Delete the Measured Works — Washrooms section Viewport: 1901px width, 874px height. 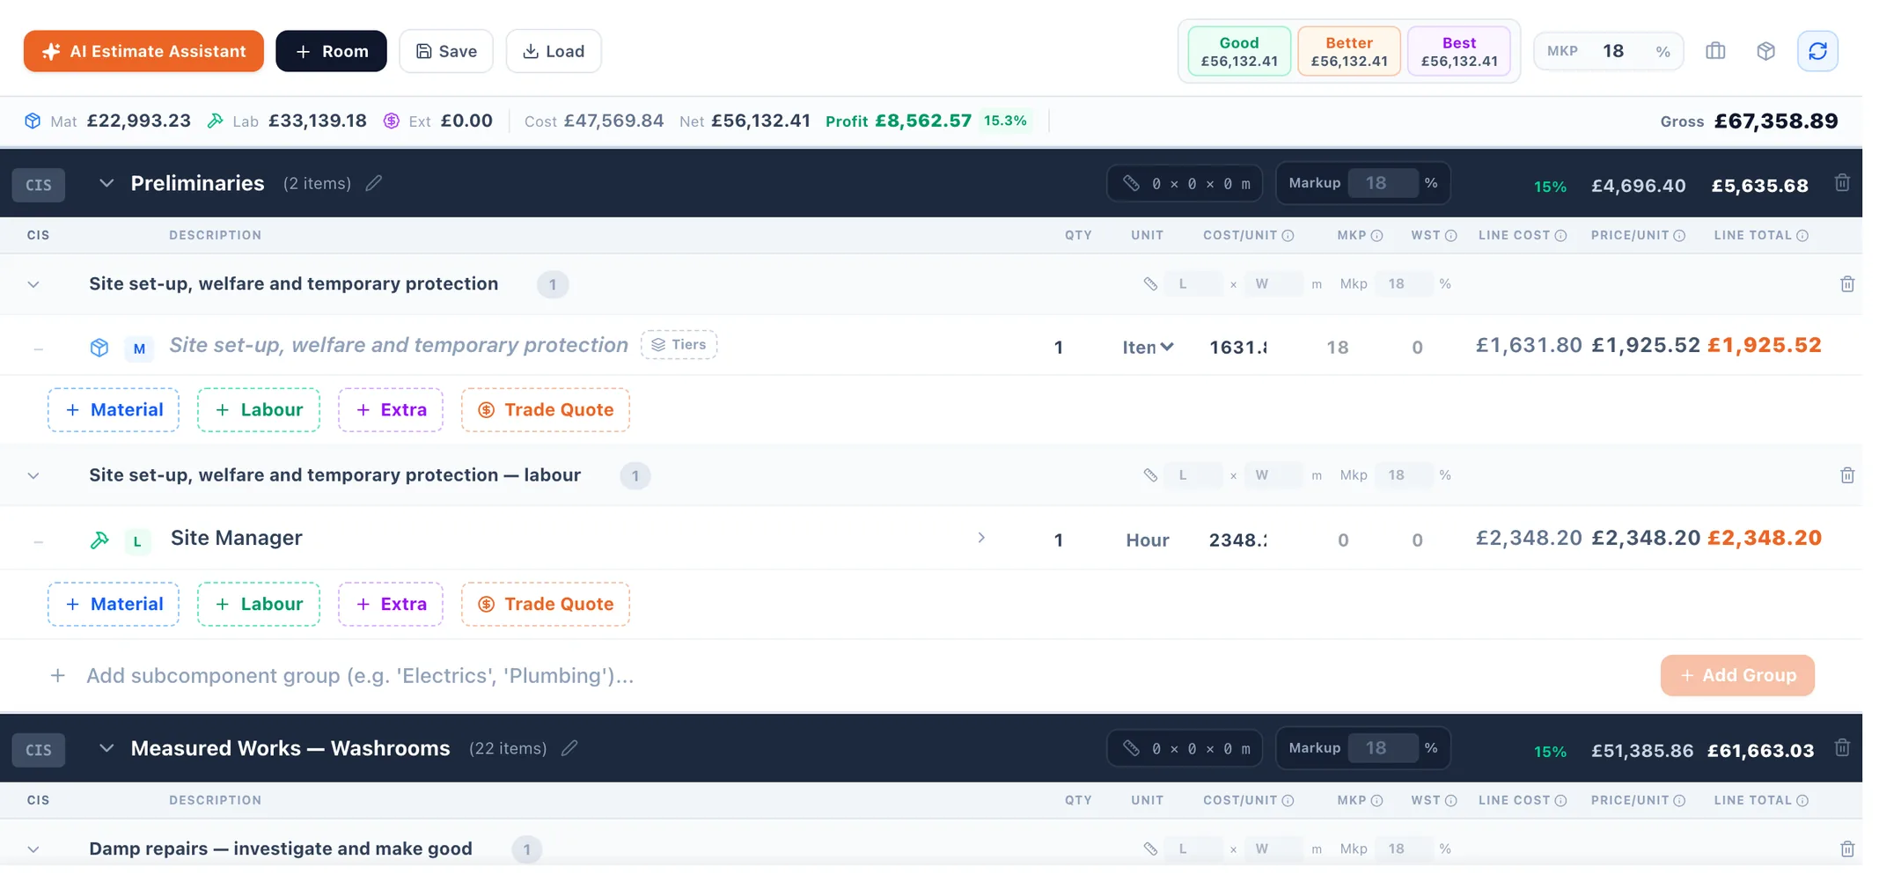[x=1842, y=748]
